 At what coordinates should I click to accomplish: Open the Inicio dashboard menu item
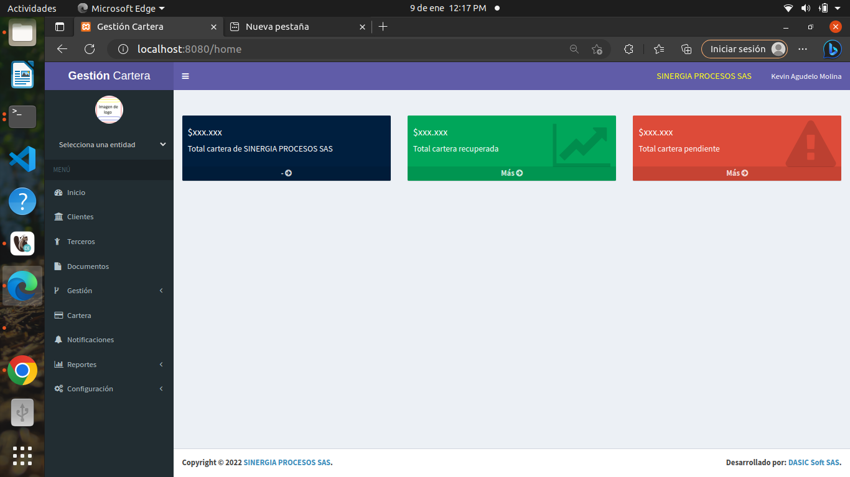(76, 193)
